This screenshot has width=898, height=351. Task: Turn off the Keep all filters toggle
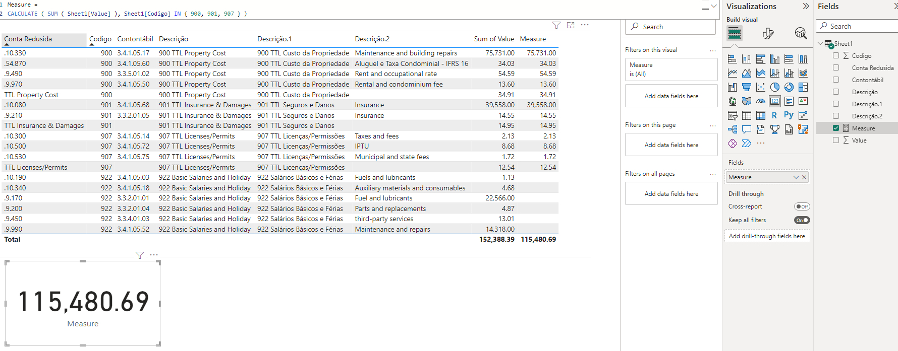pyautogui.click(x=802, y=220)
